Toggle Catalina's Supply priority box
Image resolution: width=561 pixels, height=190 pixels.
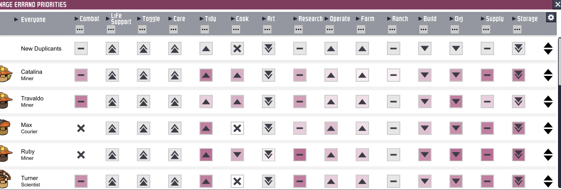487,75
